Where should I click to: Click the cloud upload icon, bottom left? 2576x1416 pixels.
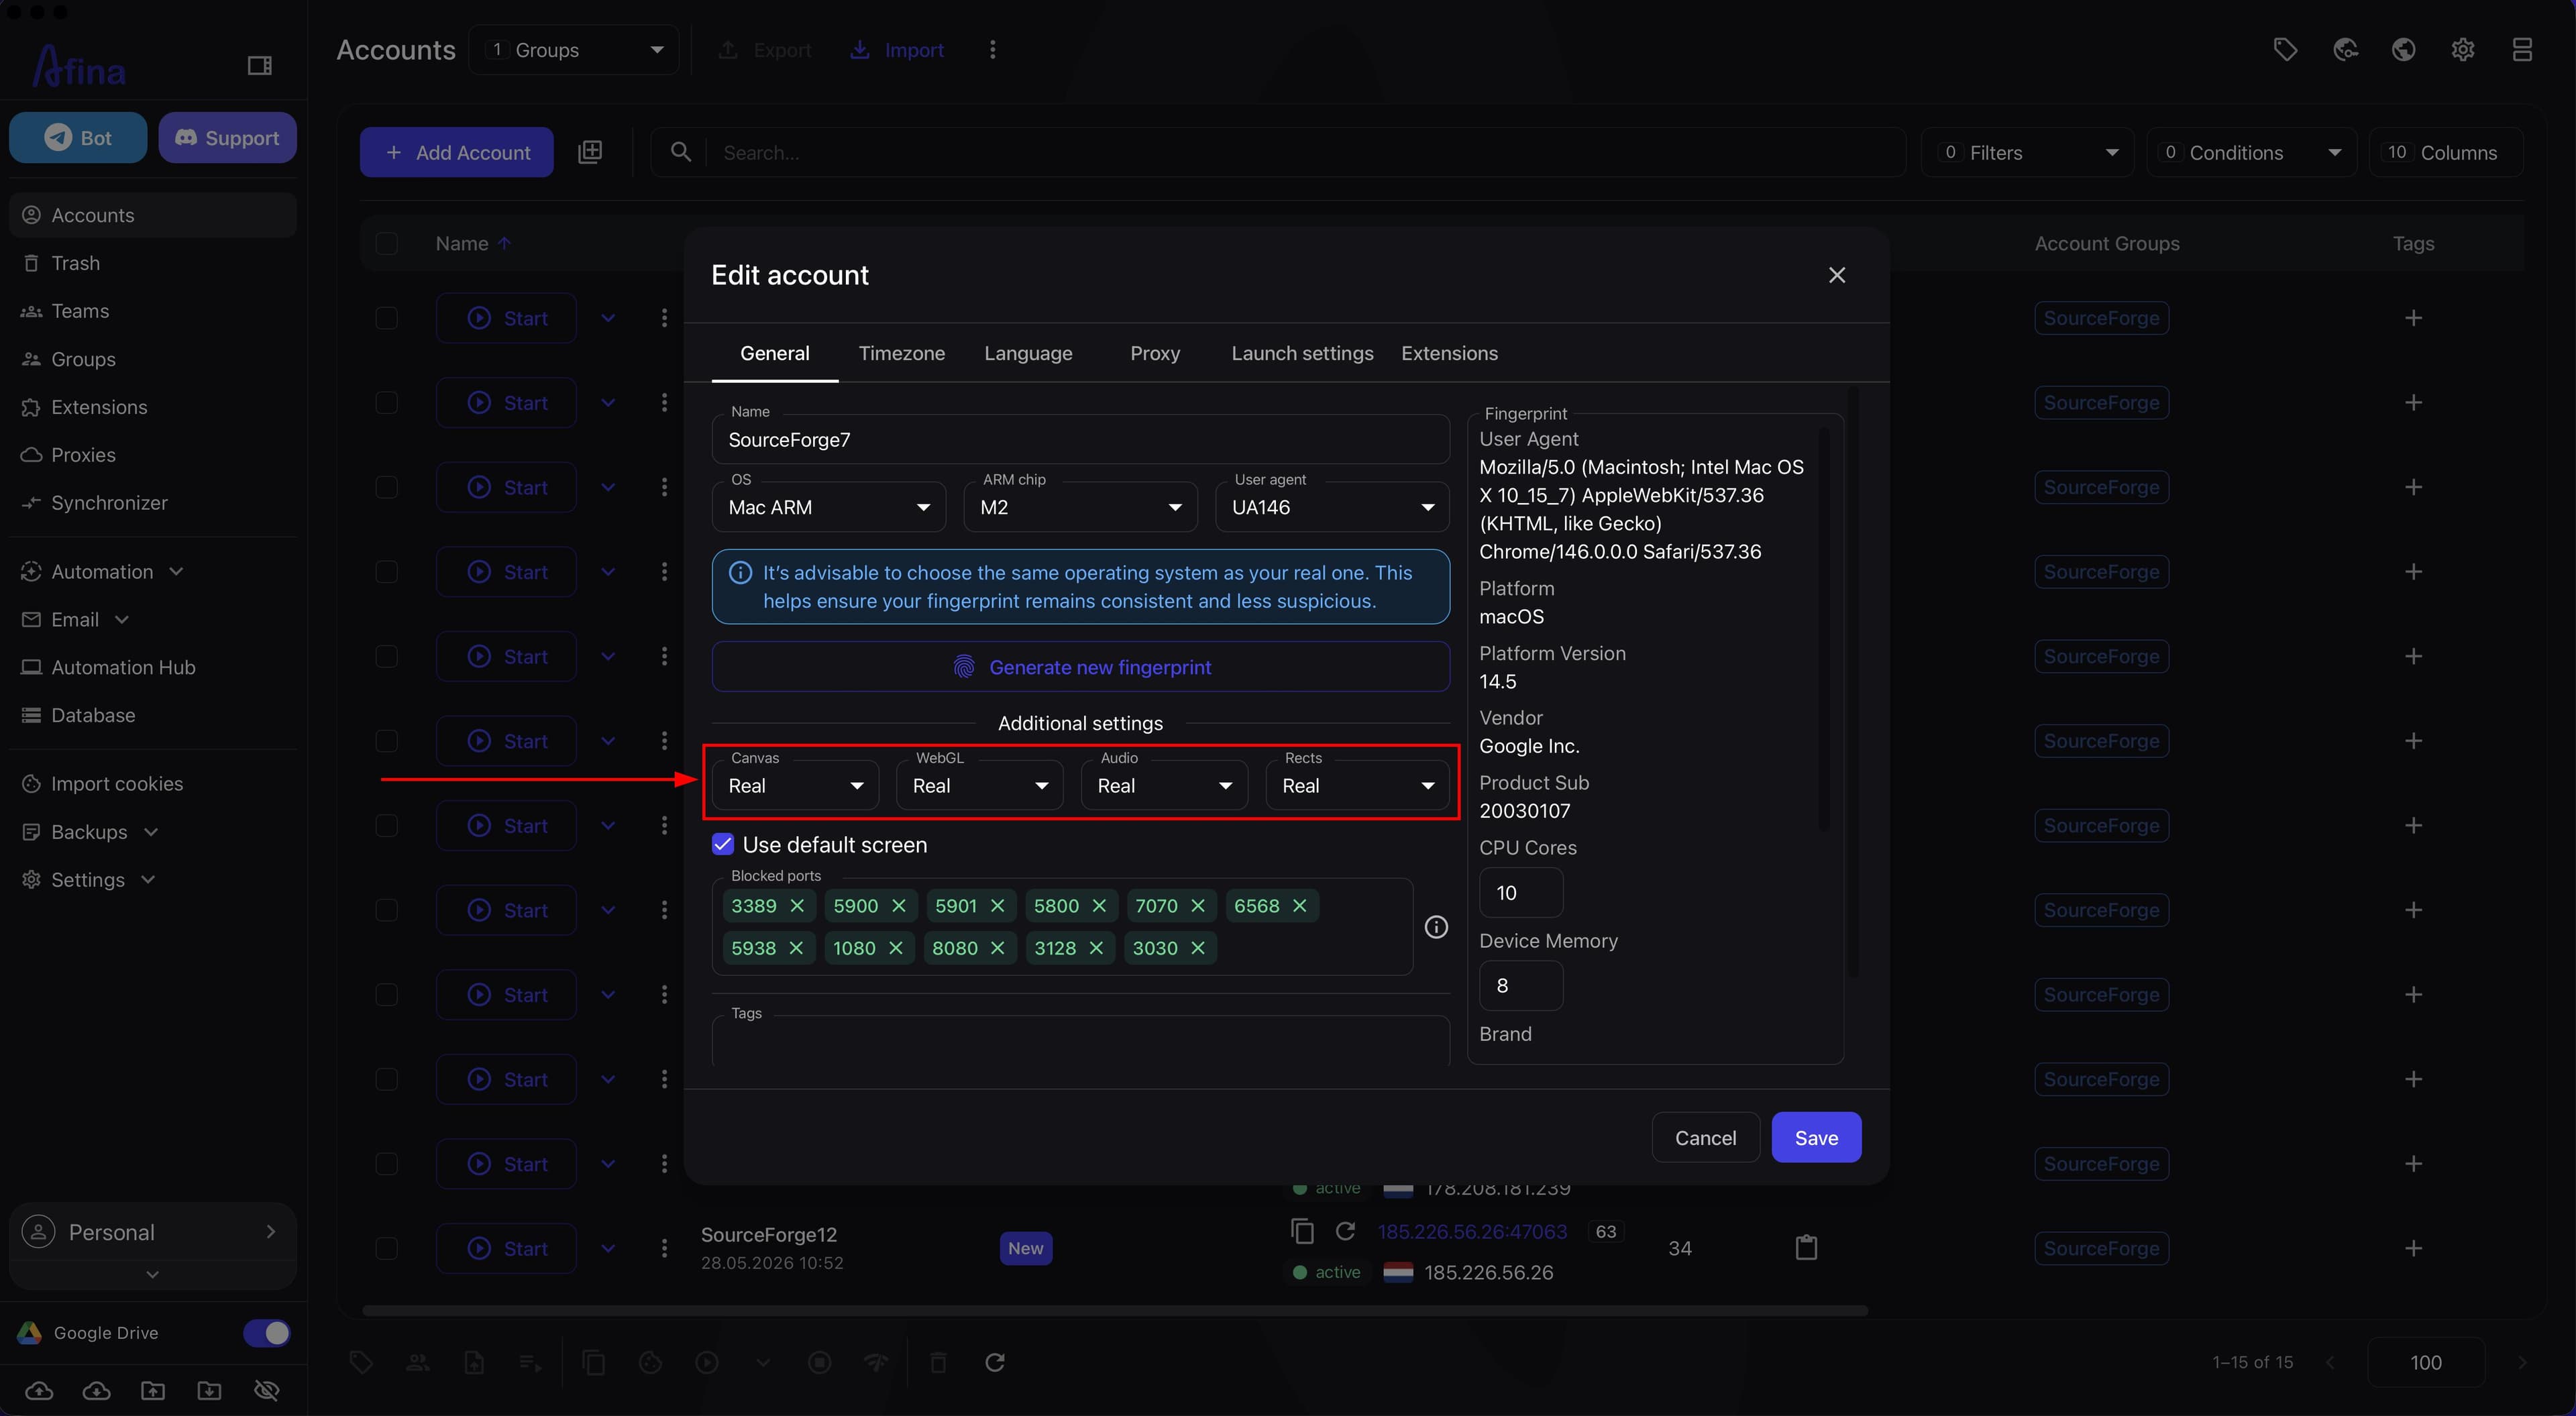[x=39, y=1390]
